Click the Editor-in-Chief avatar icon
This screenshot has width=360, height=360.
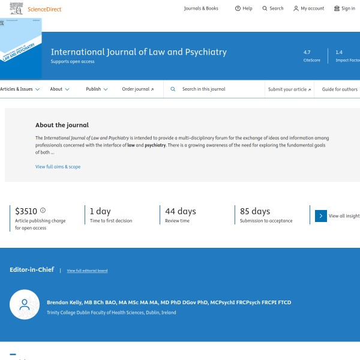click(x=25, y=305)
